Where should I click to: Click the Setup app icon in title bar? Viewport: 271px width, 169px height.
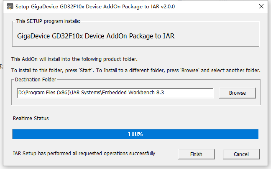pos(8,6)
